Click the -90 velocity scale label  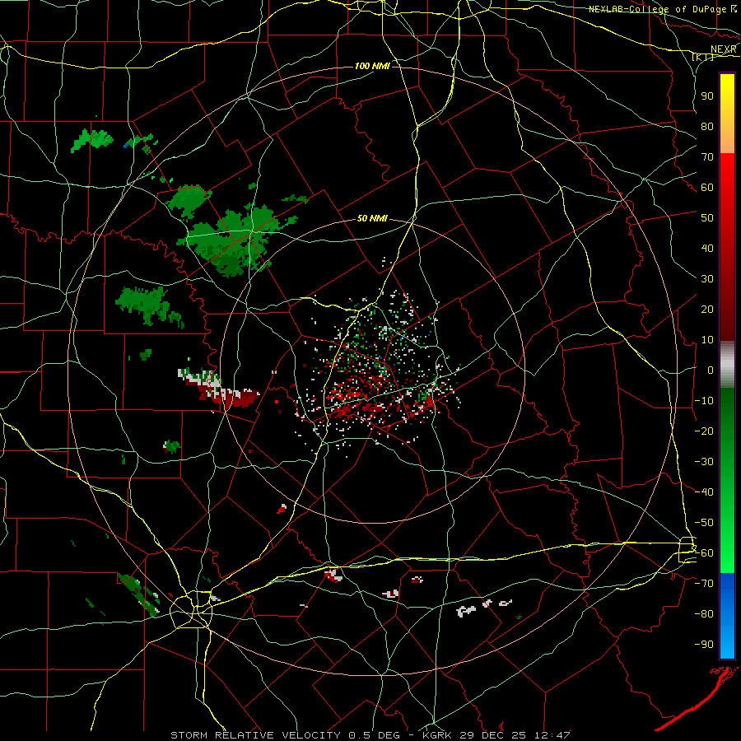[x=704, y=645]
